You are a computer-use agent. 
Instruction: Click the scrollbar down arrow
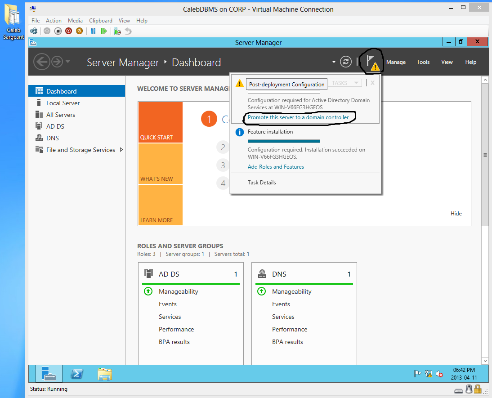pyautogui.click(x=485, y=361)
